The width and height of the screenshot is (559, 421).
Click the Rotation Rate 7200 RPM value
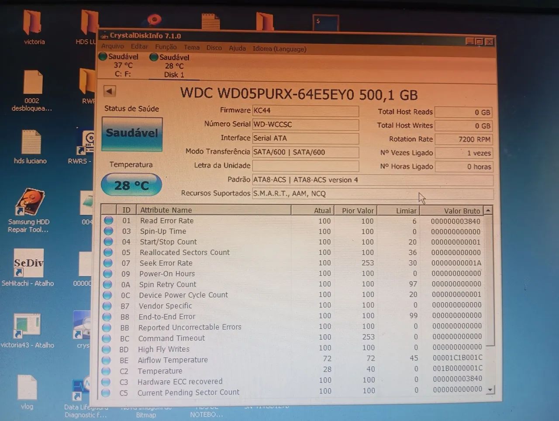point(463,139)
